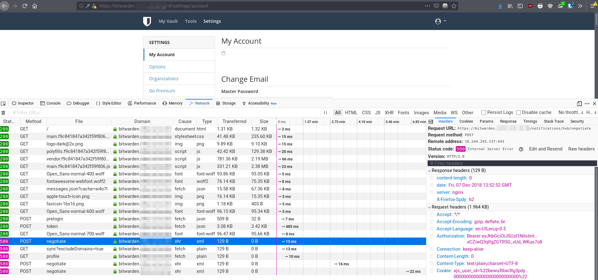Clear the network log with the trash icon
Screen dimensions: 598x280
click(3, 113)
